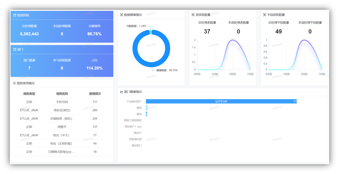Click the 使用频次 column header
The height and width of the screenshot is (174, 339).
click(95, 93)
